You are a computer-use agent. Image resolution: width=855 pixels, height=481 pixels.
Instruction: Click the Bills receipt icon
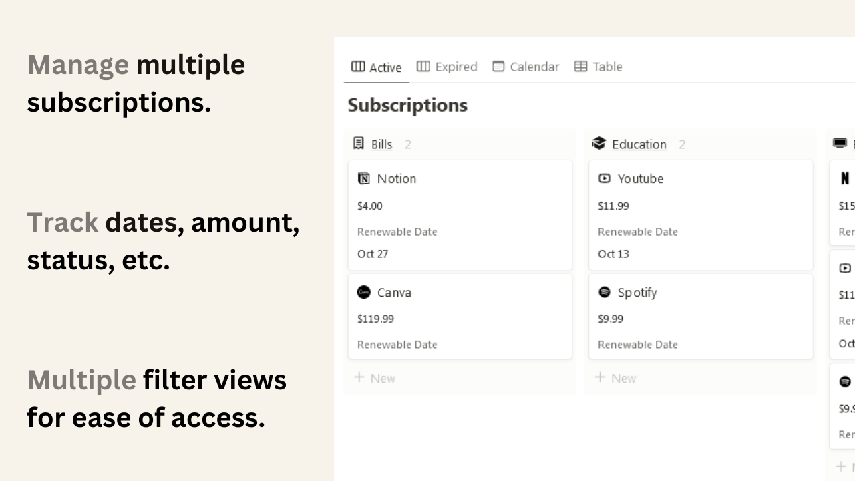point(359,144)
